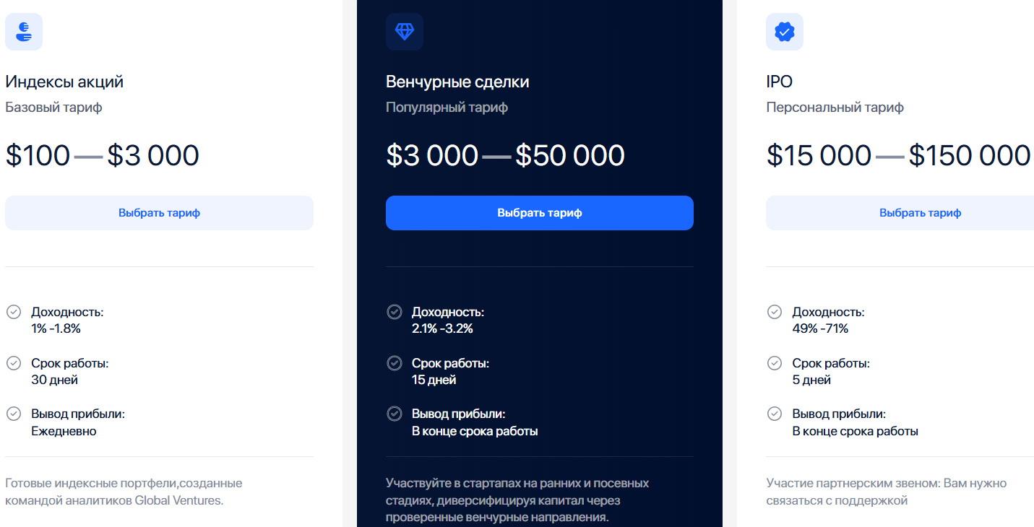Click the verified badge icon above IPO

[x=785, y=32]
